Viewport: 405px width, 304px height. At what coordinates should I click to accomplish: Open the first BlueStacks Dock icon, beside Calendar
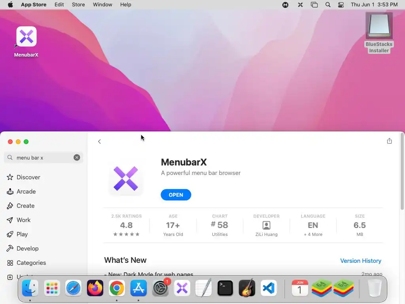point(322,288)
